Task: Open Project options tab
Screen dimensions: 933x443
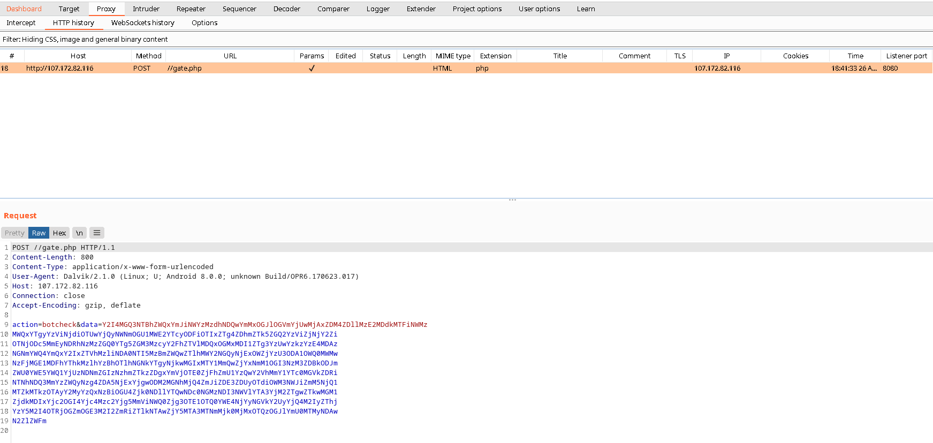Action: click(x=477, y=9)
